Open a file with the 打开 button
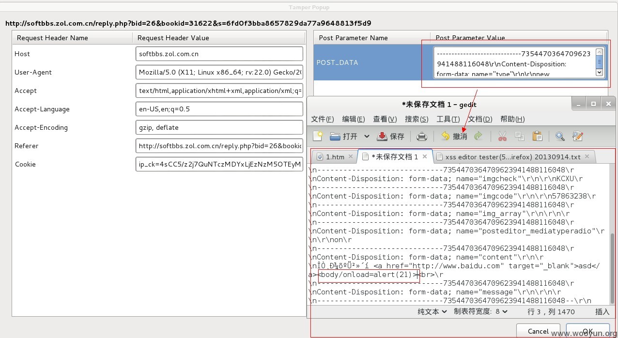618x338 pixels. point(344,137)
